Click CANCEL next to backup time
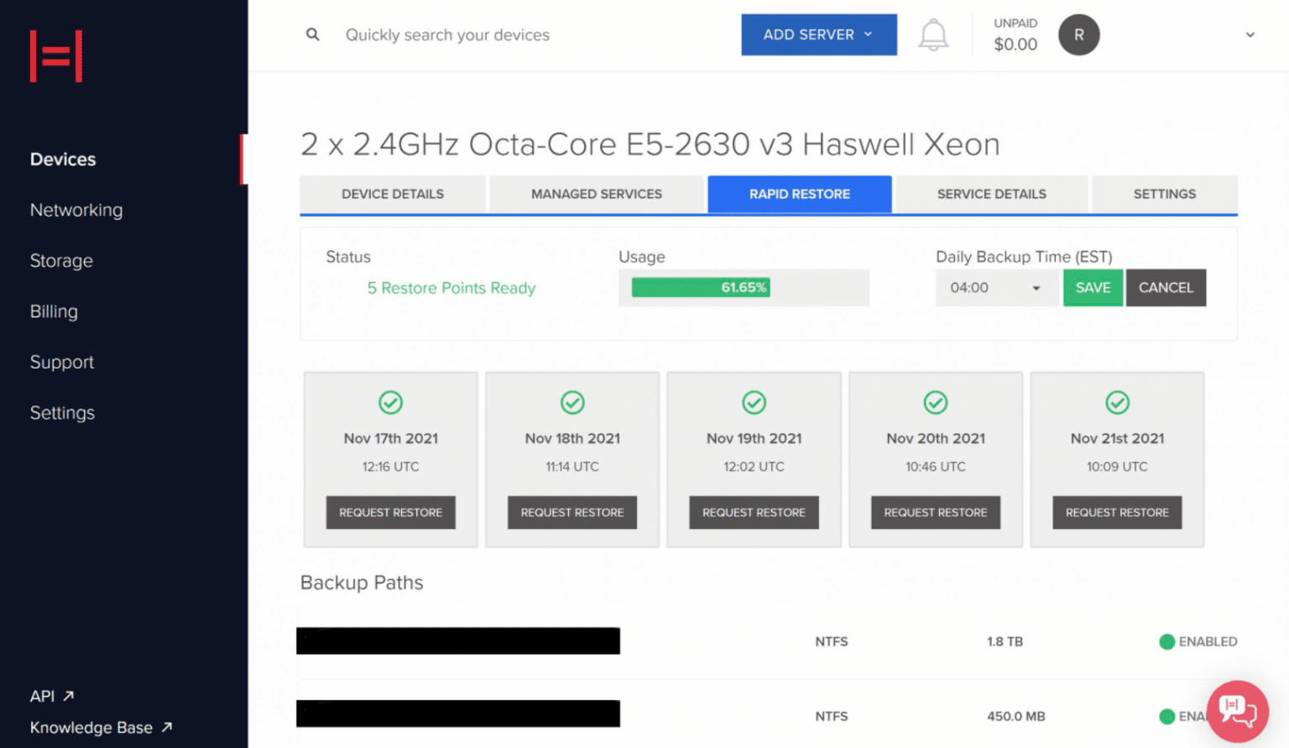Viewport: 1289px width, 748px height. coord(1165,288)
